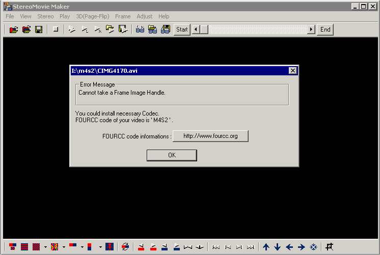The height and width of the screenshot is (255, 380).
Task: Reset alignment with blue asterisk-arrows icon
Action: (x=313, y=247)
